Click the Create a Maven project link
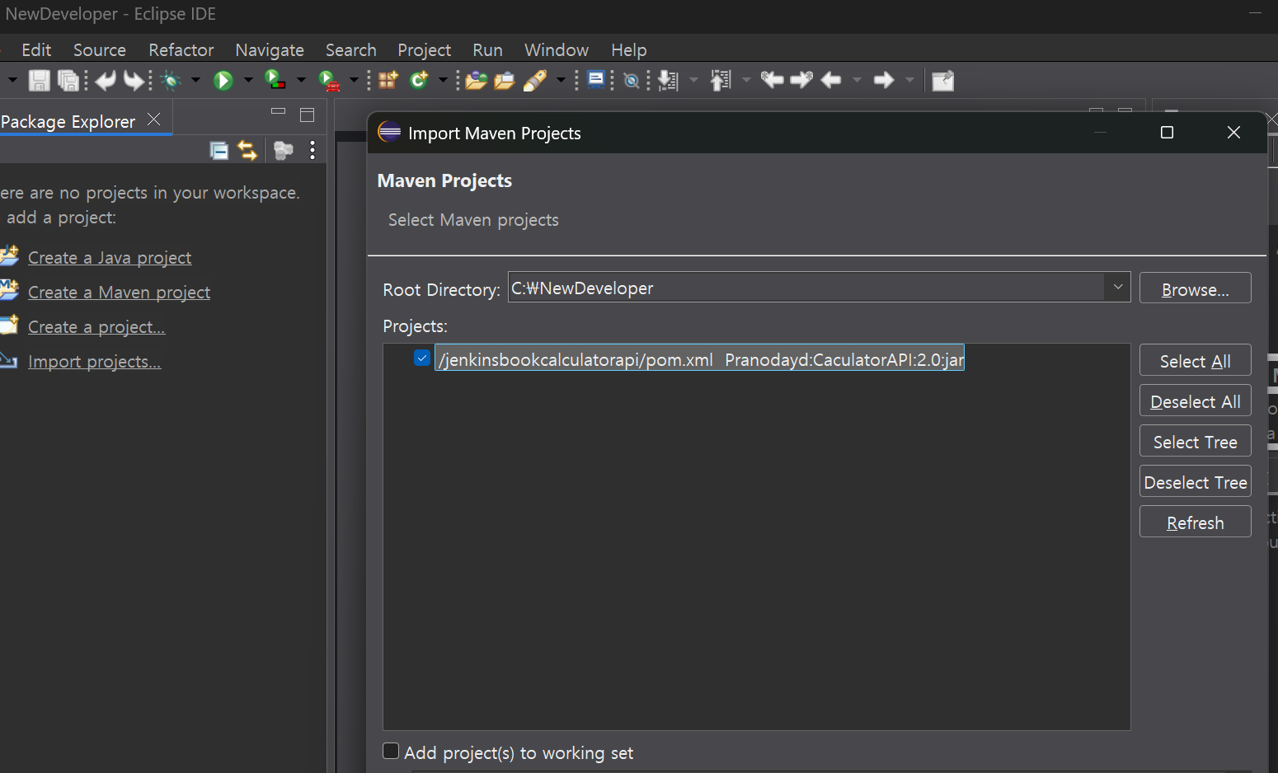Viewport: 1278px width, 773px height. click(119, 293)
